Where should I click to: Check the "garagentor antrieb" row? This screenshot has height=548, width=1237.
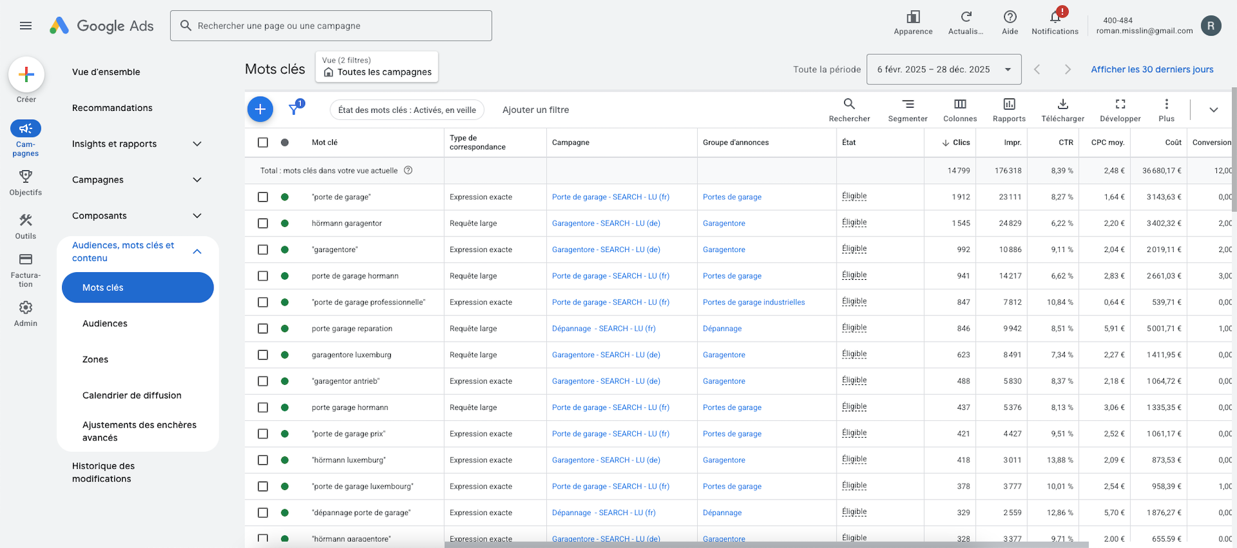262,381
